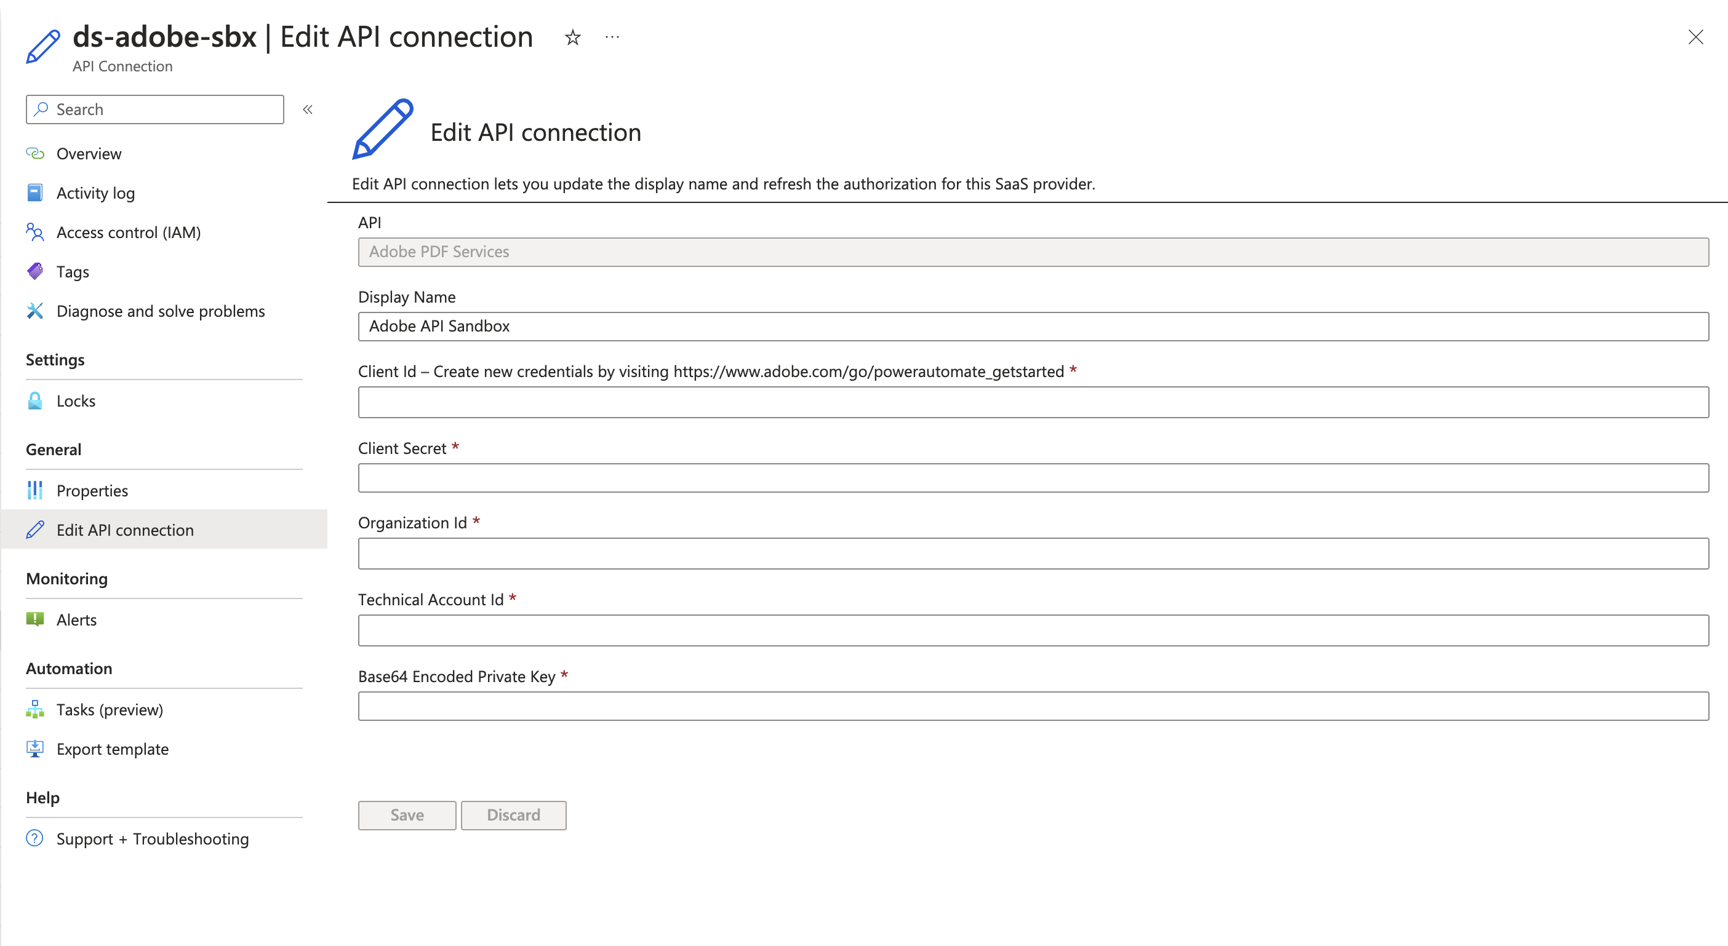Open Properties in the General section

(92, 491)
